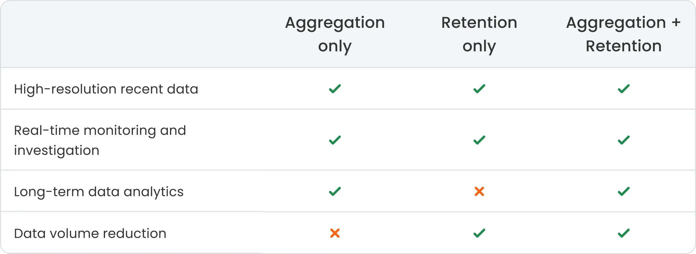Select the Aggregation + Retention column header
This screenshot has height=254, width=696.
pos(623,34)
